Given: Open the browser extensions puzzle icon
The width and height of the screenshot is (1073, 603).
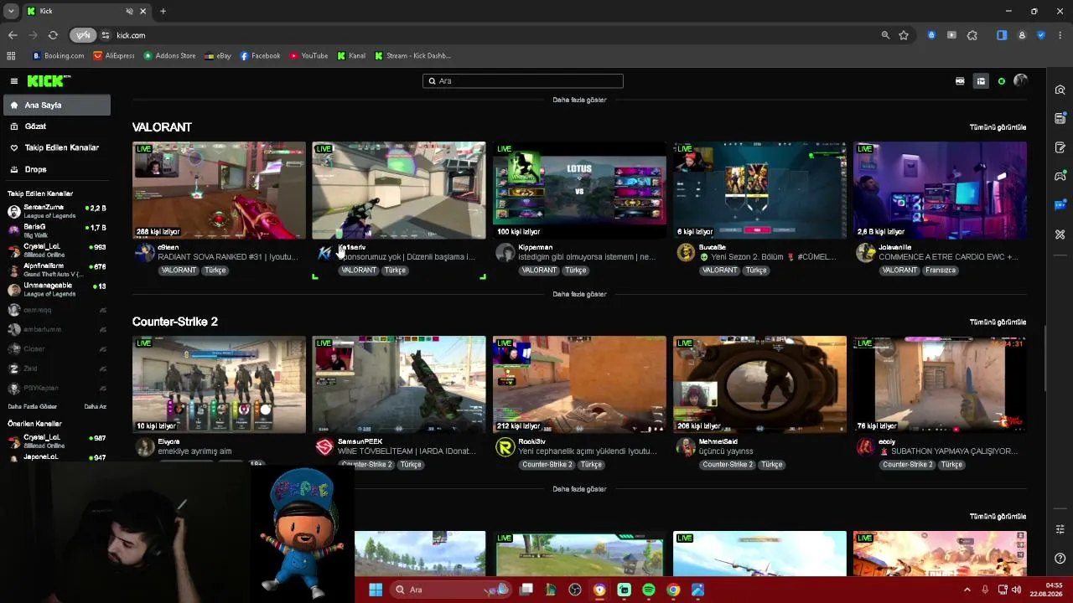Looking at the screenshot, I should pyautogui.click(x=972, y=35).
